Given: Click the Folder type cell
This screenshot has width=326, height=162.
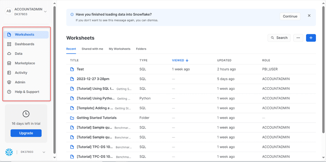Looking at the screenshot, I should coord(145,118).
